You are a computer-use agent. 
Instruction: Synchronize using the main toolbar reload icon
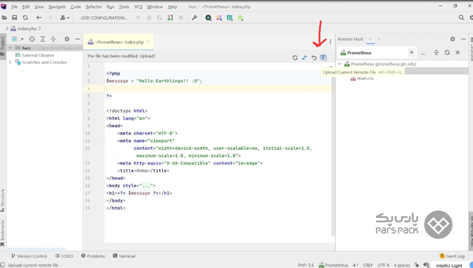(26, 17)
